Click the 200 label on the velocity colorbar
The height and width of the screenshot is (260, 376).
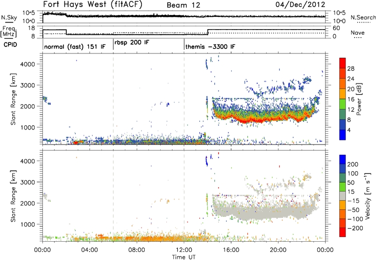353,164
